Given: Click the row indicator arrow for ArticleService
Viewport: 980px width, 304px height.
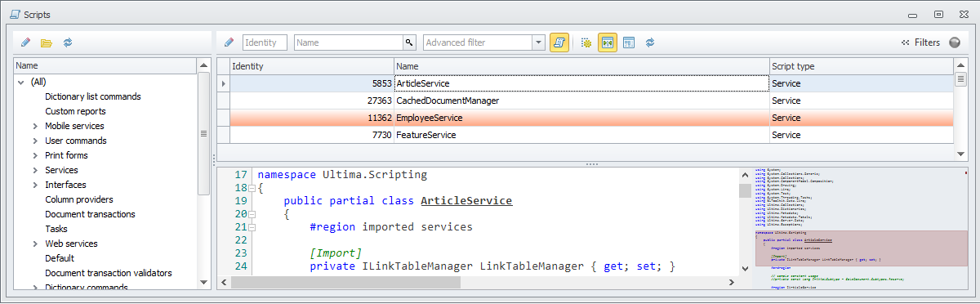Looking at the screenshot, I should point(224,83).
